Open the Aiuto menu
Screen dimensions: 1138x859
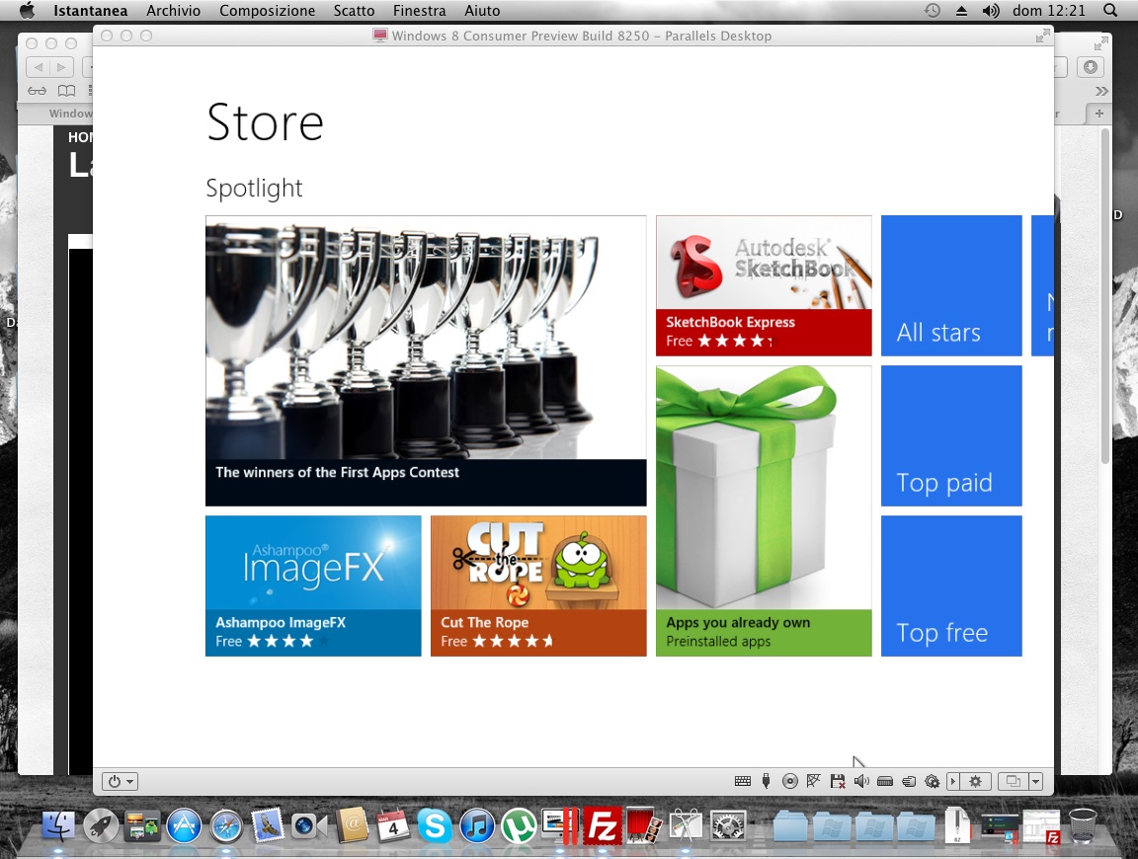point(482,11)
